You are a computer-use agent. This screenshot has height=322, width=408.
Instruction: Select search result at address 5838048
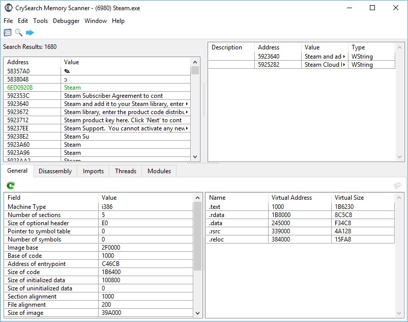pos(97,79)
